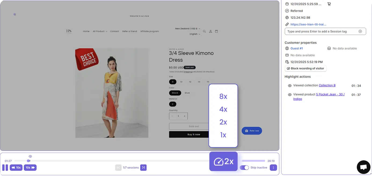Skip forward 10 seconds
372x177 pixels.
tap(30, 168)
